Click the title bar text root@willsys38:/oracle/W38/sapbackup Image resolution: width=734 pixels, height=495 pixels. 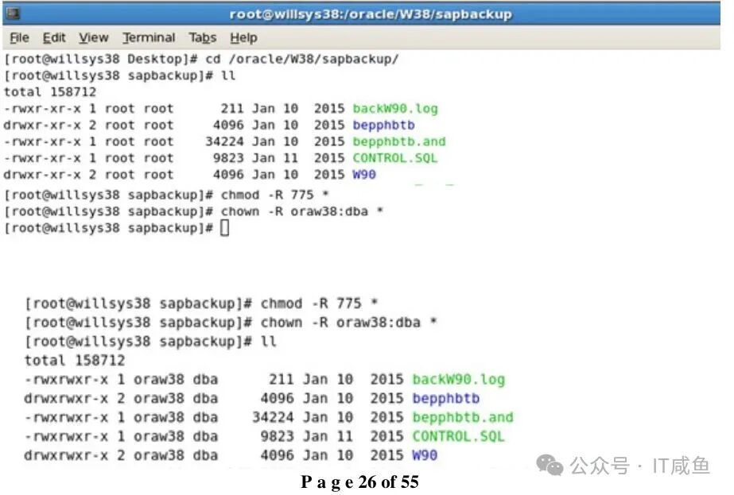pos(371,14)
